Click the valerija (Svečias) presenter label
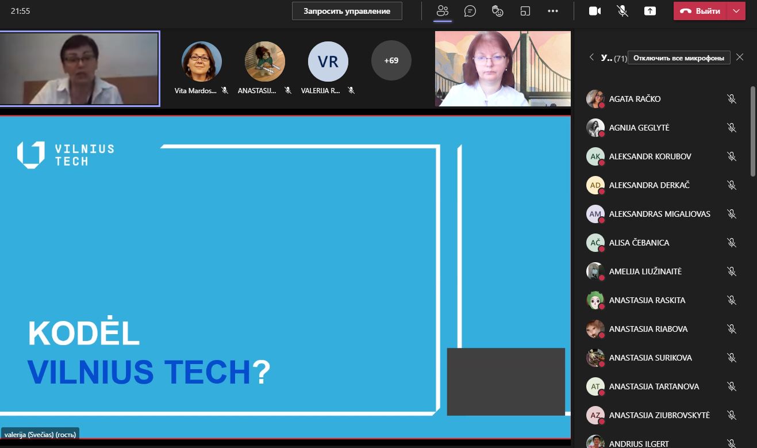This screenshot has height=448, width=757. (40, 434)
